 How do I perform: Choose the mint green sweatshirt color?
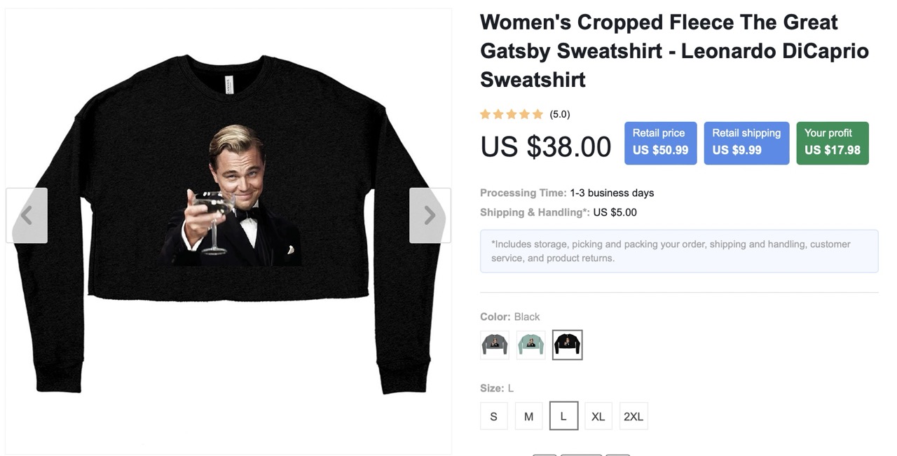point(530,345)
